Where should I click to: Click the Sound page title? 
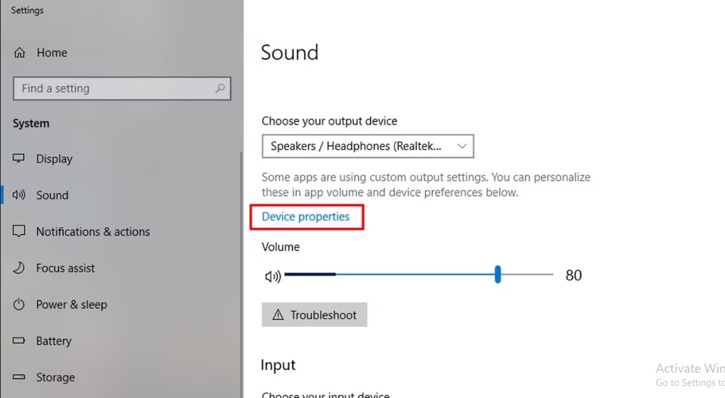[289, 53]
